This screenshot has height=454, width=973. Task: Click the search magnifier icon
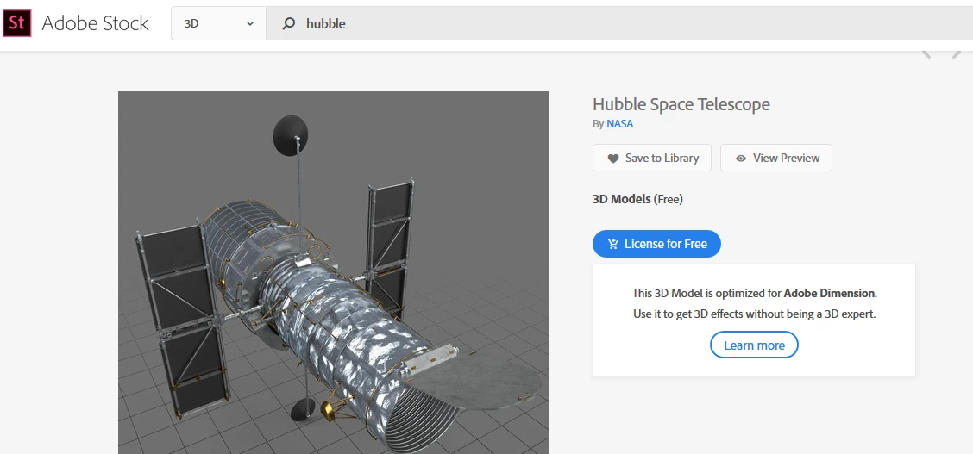[x=289, y=23]
